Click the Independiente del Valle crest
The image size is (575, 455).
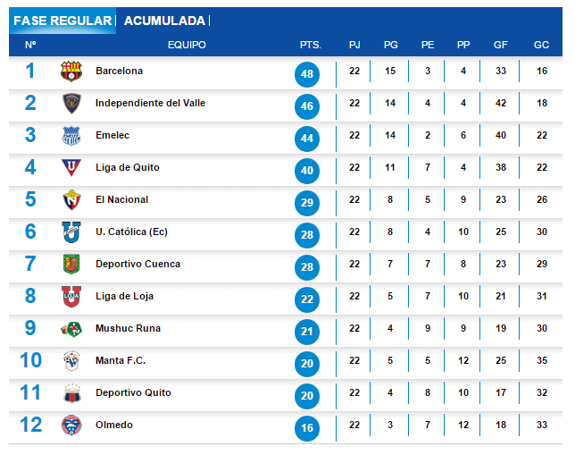coord(71,103)
